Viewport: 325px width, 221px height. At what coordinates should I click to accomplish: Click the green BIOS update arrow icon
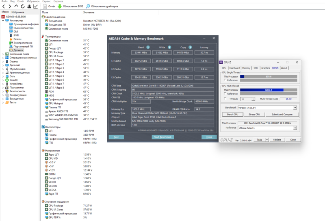(x=60, y=6)
